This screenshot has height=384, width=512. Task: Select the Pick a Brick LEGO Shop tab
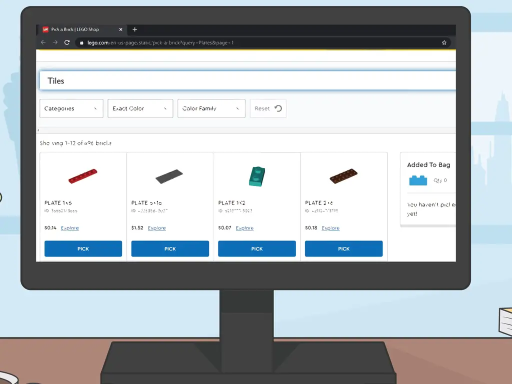tap(81, 29)
